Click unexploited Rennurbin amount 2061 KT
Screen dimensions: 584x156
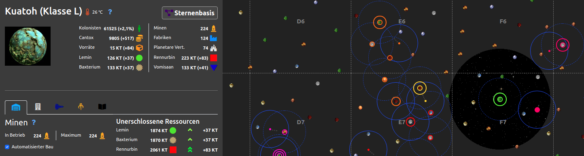pyautogui.click(x=158, y=150)
